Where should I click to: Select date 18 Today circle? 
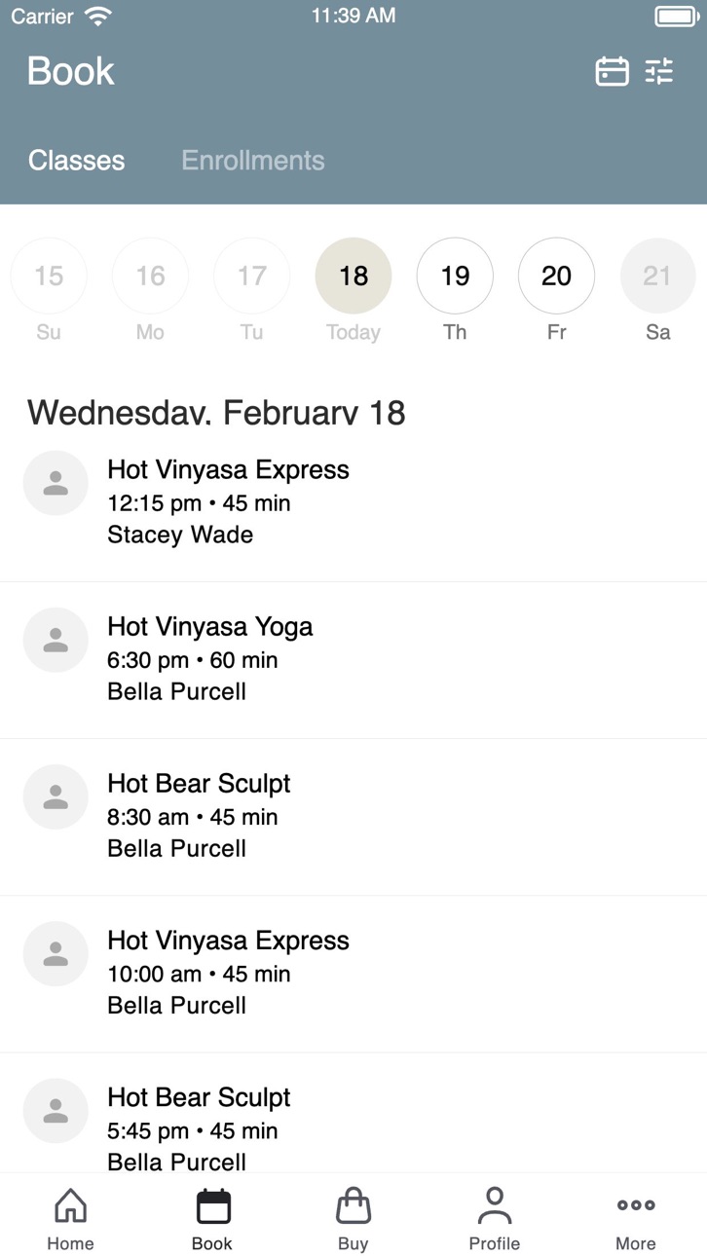pyautogui.click(x=353, y=277)
